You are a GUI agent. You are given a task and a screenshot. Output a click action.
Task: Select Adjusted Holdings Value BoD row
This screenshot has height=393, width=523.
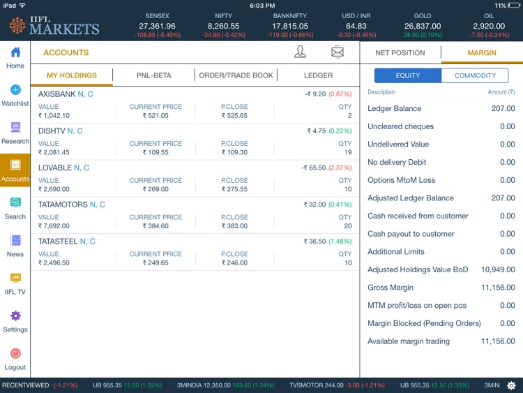[x=441, y=269]
